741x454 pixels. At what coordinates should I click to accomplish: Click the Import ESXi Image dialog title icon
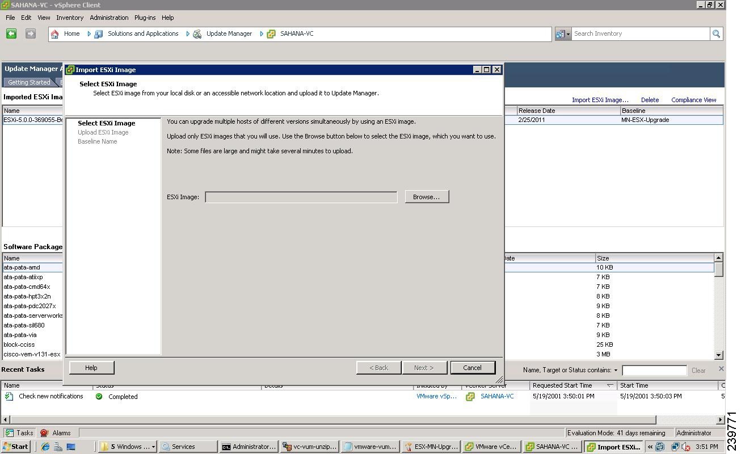click(x=70, y=70)
